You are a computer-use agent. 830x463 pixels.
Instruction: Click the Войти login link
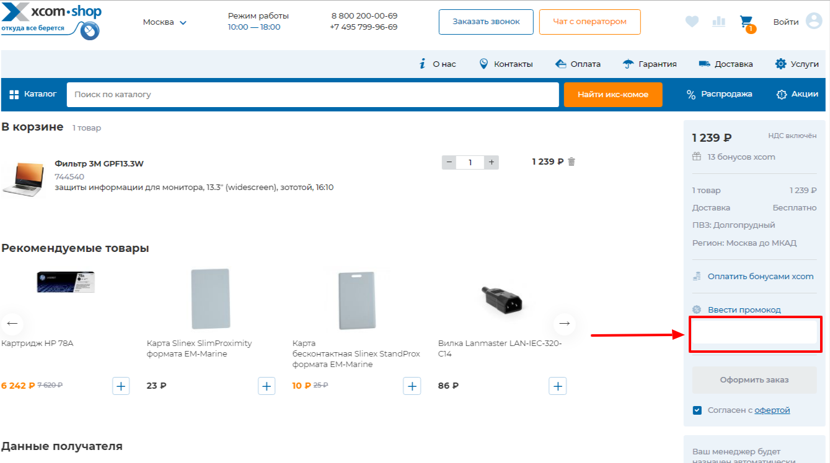[x=786, y=22]
